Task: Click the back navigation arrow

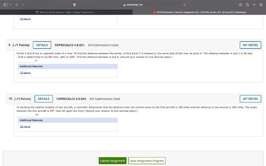Action: tap(16, 4)
